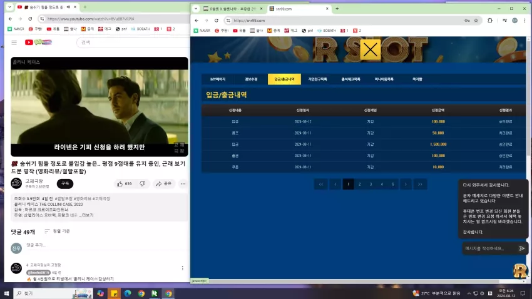The height and width of the screenshot is (299, 532).
Task: Expand video description with 더보기
Action: (x=88, y=215)
